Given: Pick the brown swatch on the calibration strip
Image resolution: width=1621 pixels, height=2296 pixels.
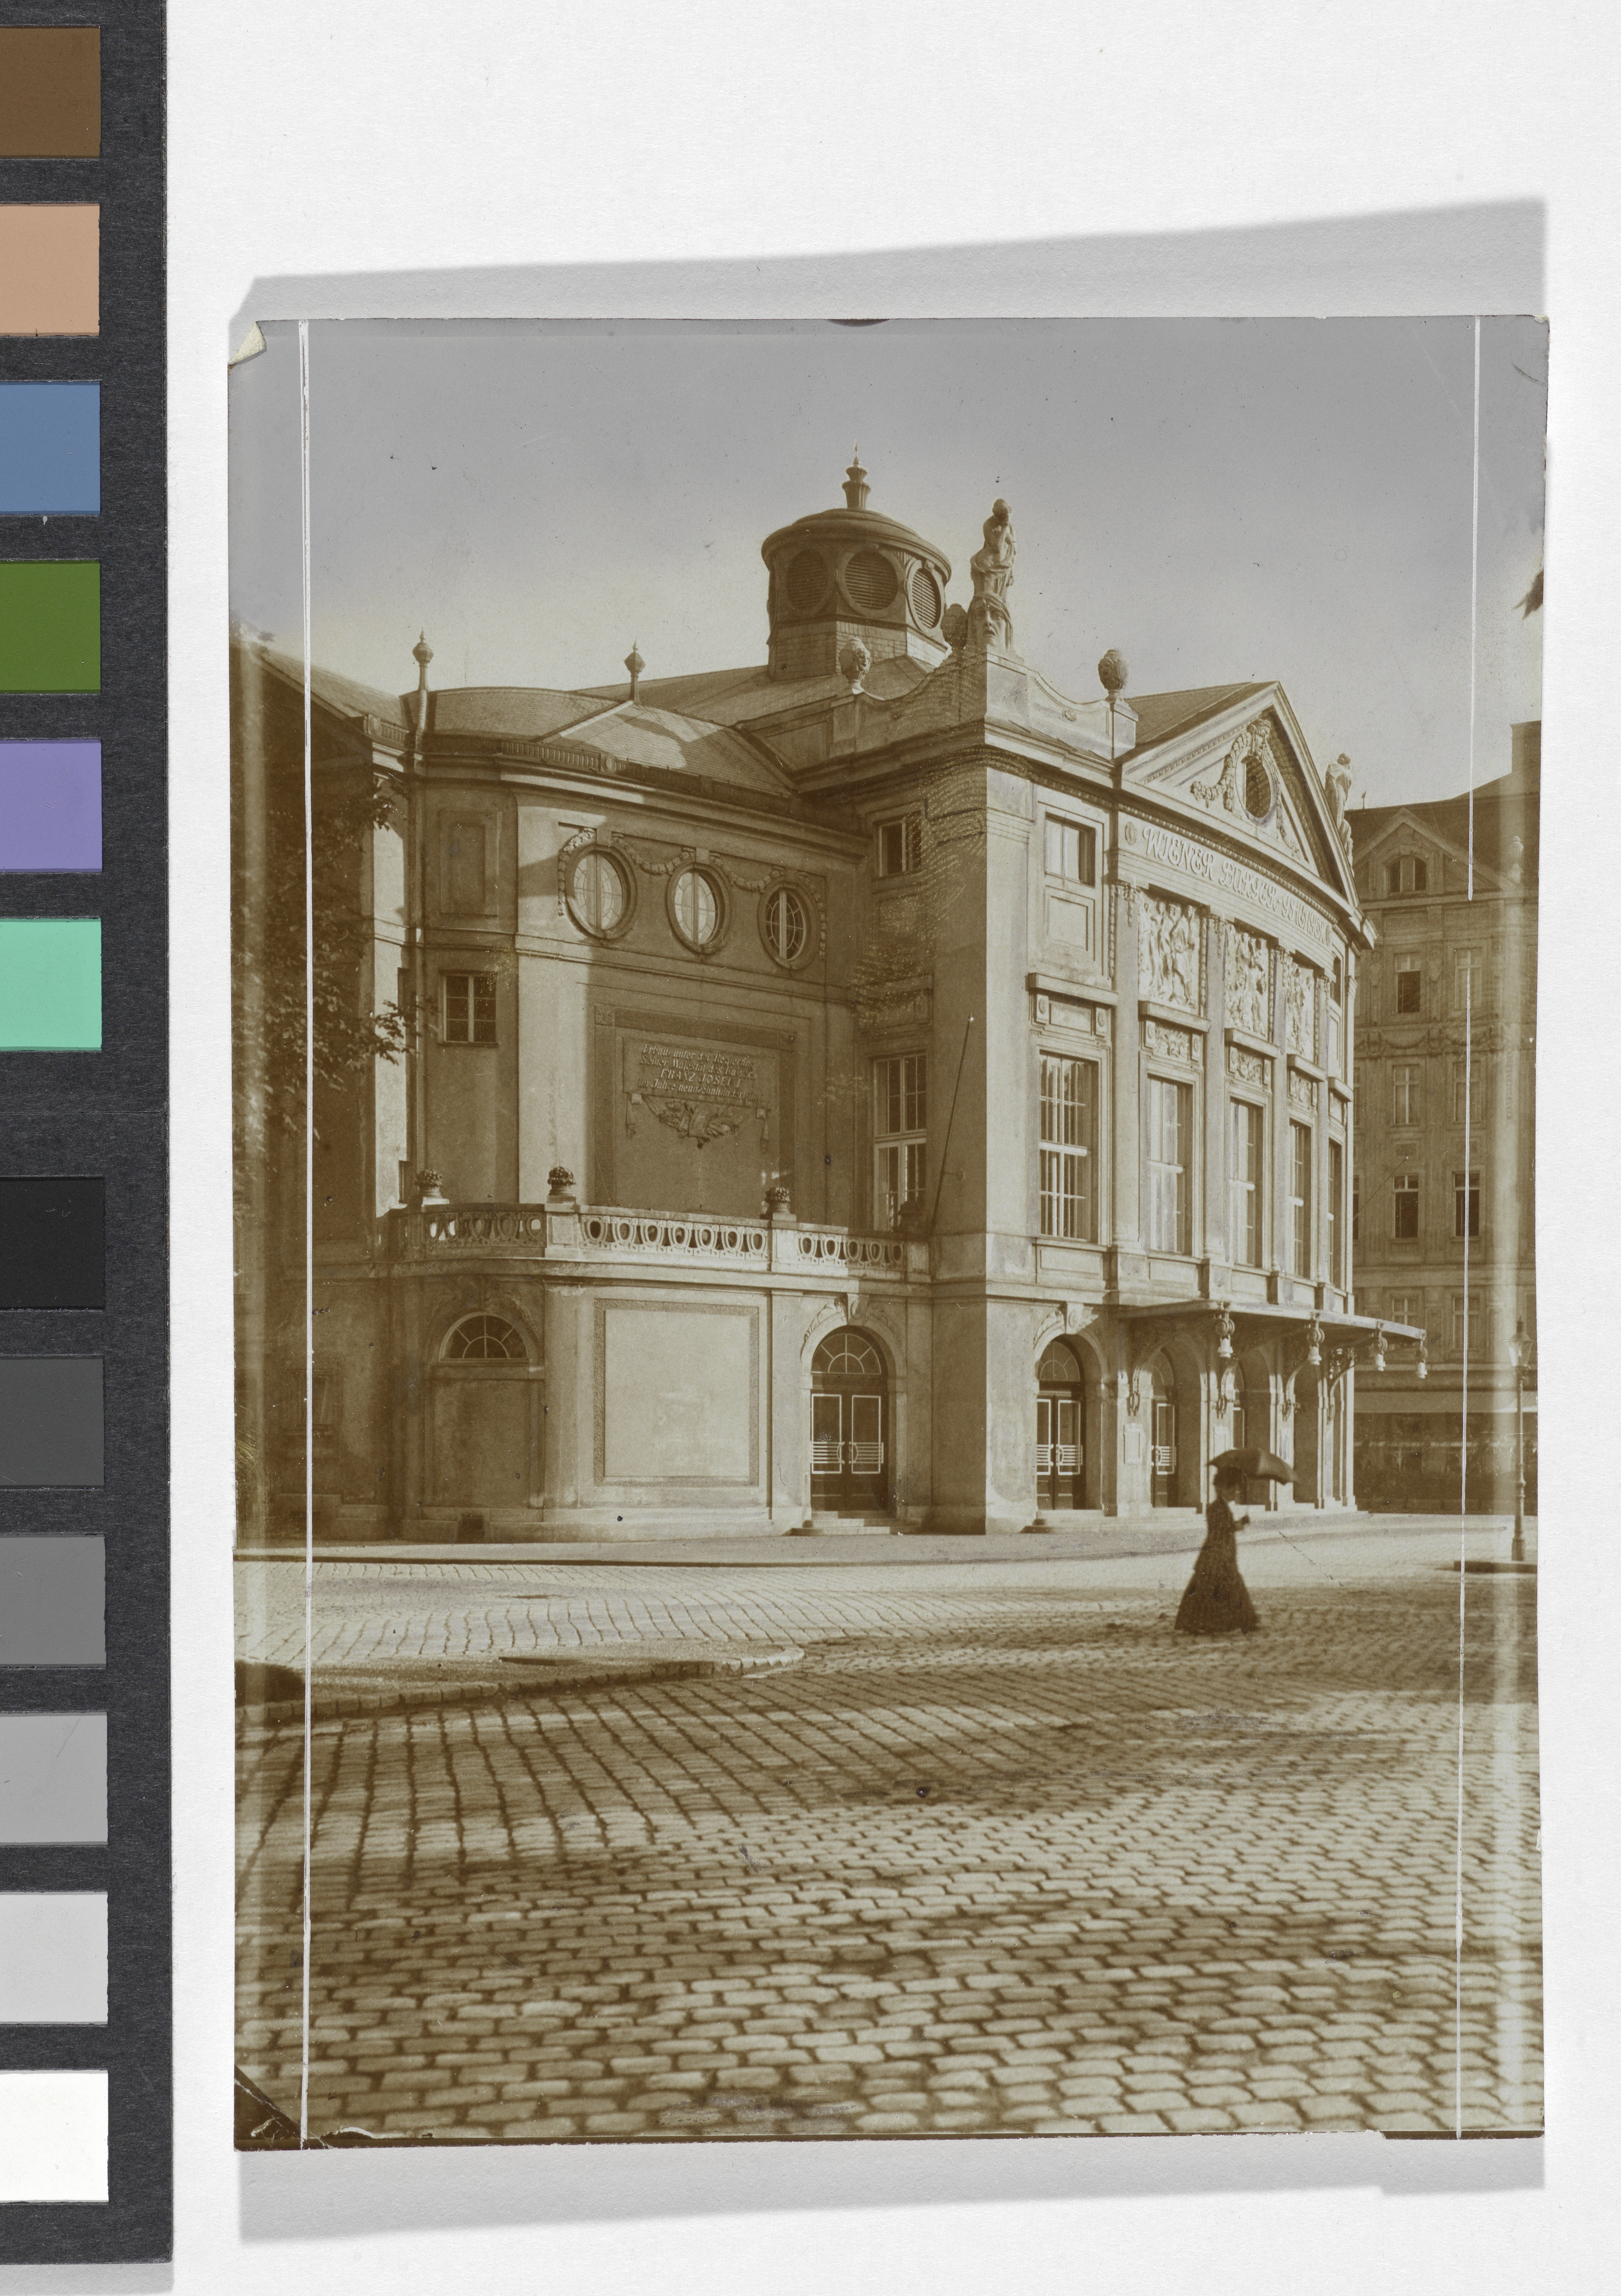Looking at the screenshot, I should tap(50, 92).
